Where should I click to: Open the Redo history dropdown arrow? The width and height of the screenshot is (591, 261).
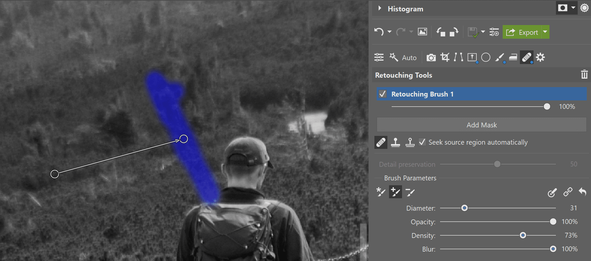(411, 32)
